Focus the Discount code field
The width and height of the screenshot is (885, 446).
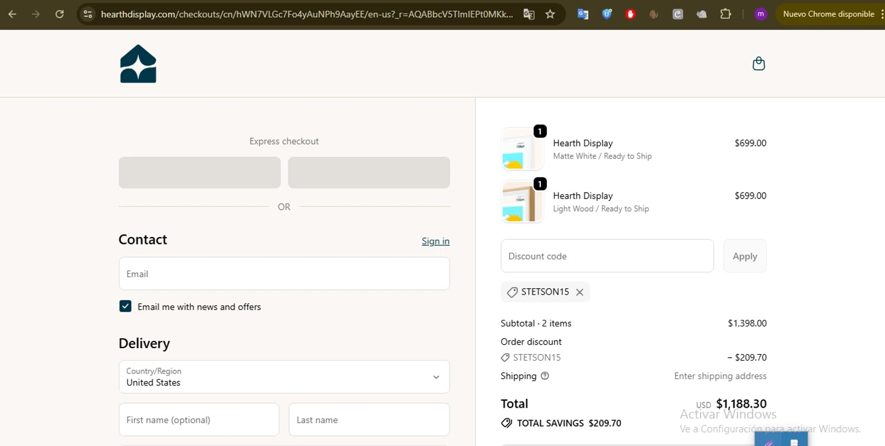tap(607, 256)
